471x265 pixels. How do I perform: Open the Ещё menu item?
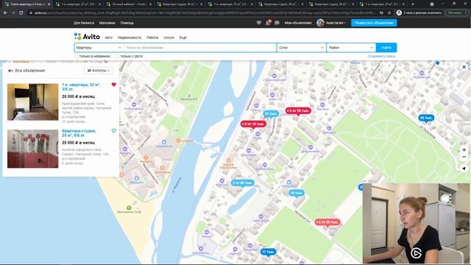pyautogui.click(x=183, y=38)
